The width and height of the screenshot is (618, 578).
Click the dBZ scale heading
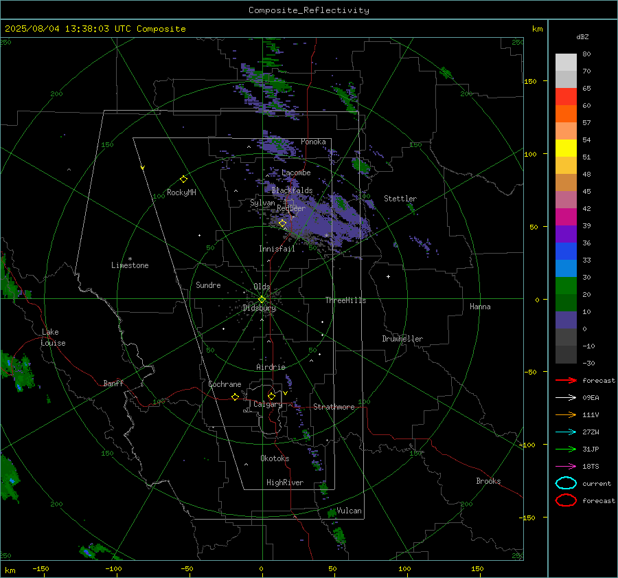(x=582, y=37)
